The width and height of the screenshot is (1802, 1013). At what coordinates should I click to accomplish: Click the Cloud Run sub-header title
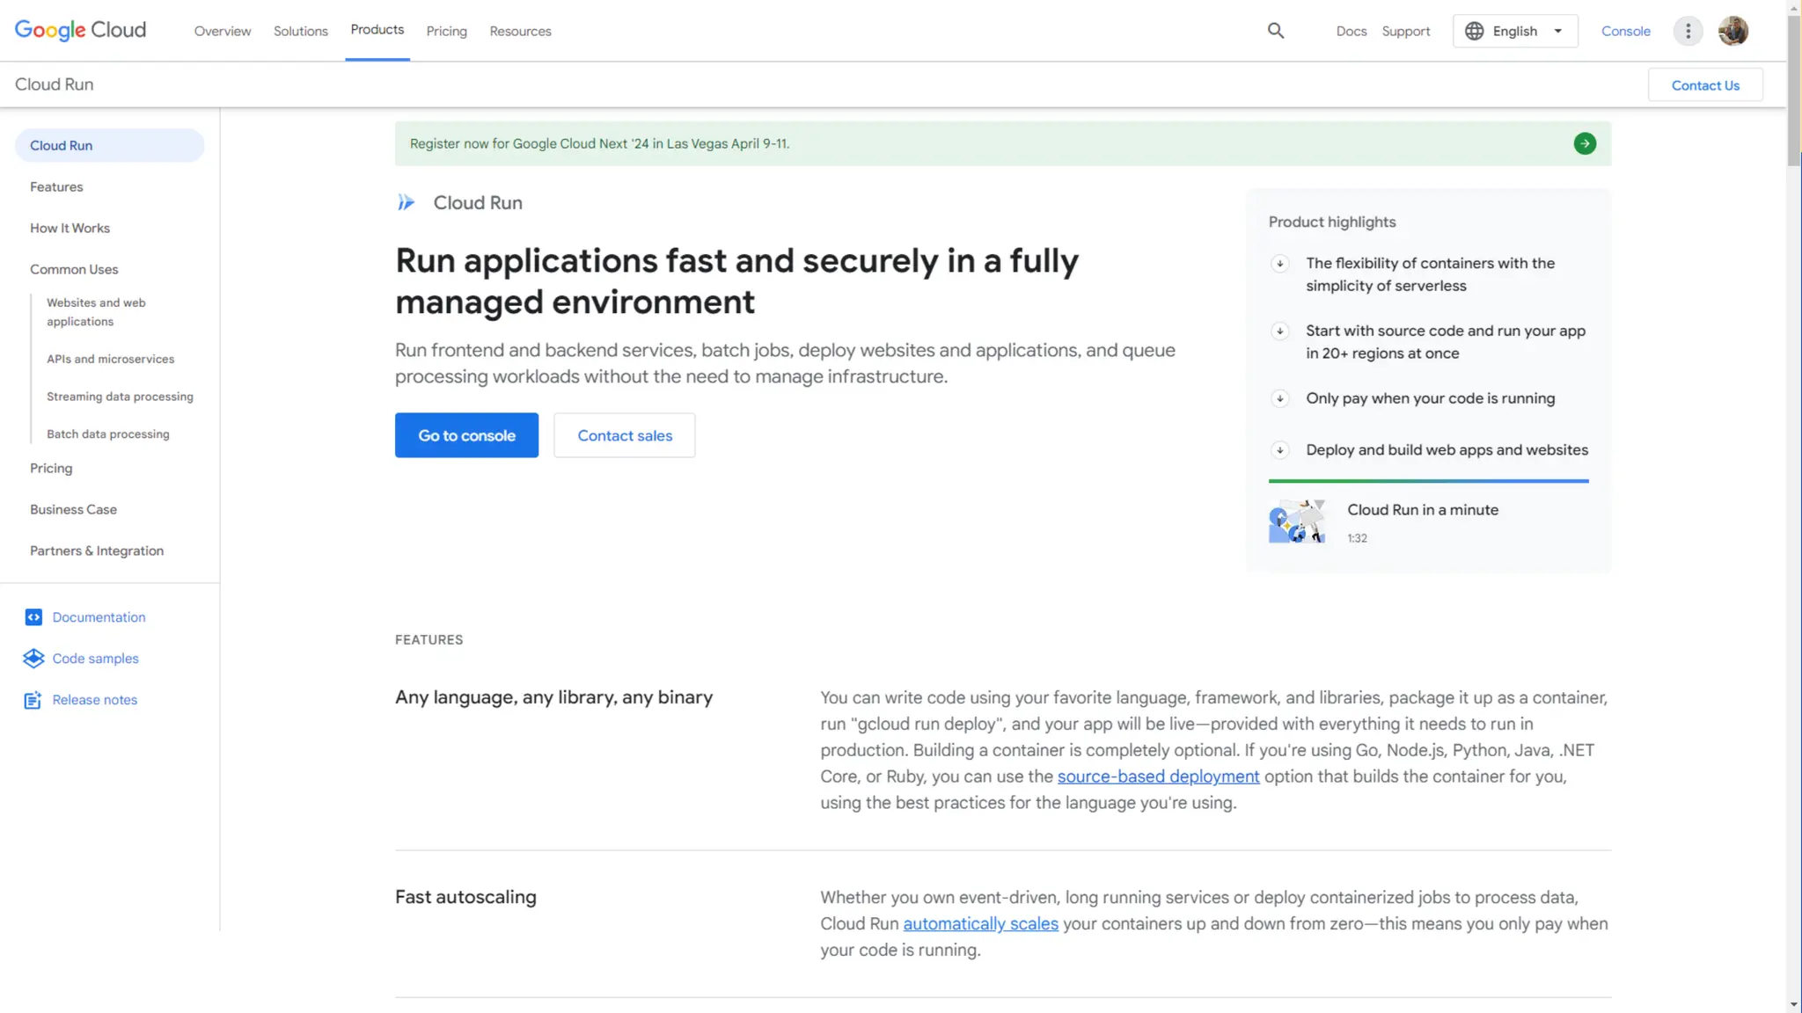[54, 84]
